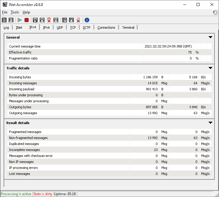Select the Incomplete messages row label

pyautogui.click(x=24, y=150)
